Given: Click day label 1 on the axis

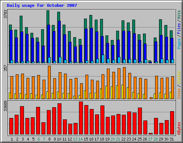Looking at the screenshot, I should pos(12,139).
